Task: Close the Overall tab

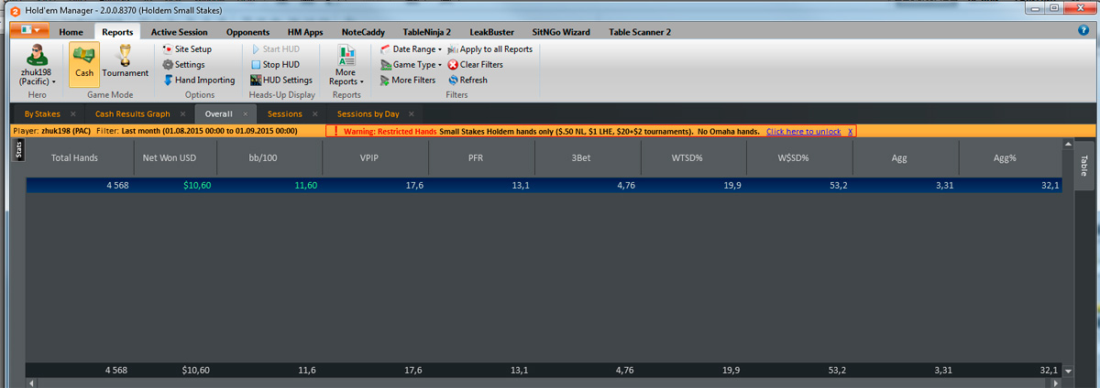Action: pos(245,114)
